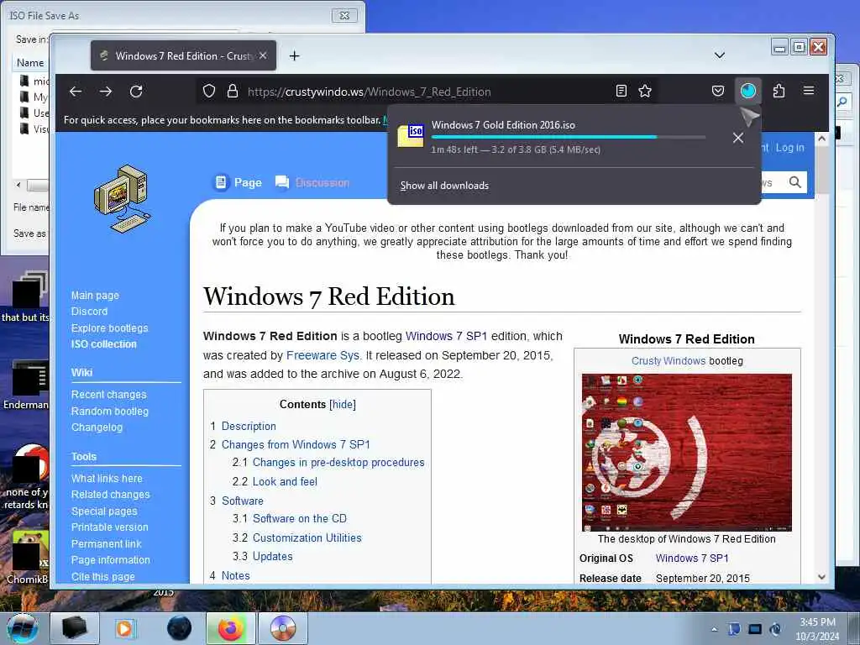Open Explore bootlegs in sidebar
The width and height of the screenshot is (860, 645).
[x=110, y=328]
